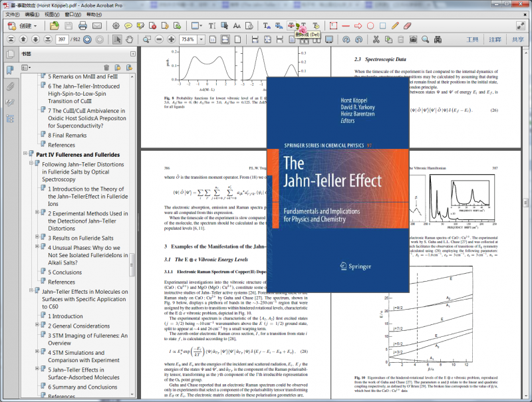532x402 pixels.
Task: Select the highlight text tool
Action: pyautogui.click(x=140, y=26)
